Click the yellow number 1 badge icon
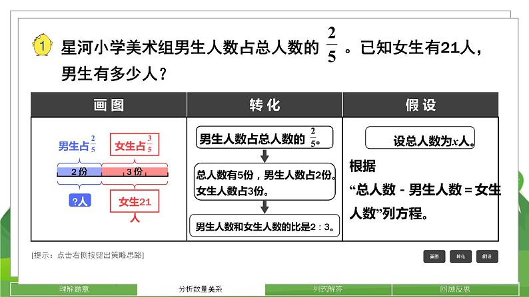The width and height of the screenshot is (529, 297). [42, 45]
